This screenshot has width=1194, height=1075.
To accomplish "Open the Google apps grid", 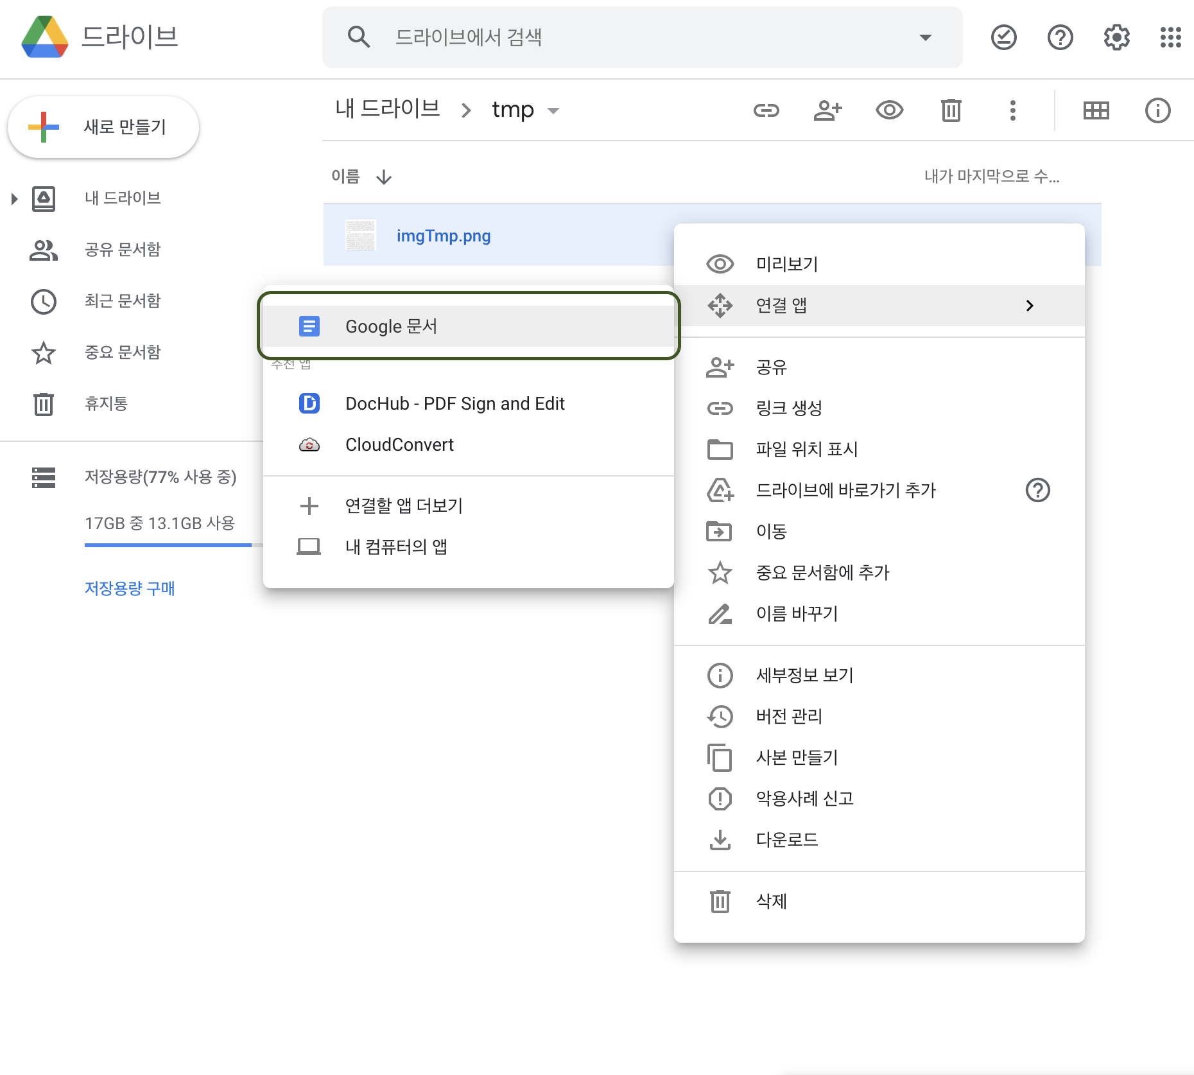I will (1170, 37).
